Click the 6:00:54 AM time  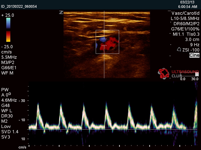click(187, 7)
